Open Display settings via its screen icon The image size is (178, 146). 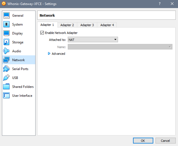[x=6, y=33]
